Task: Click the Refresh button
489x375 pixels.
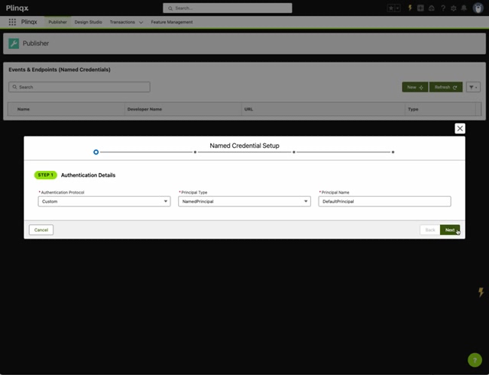Action: [445, 87]
